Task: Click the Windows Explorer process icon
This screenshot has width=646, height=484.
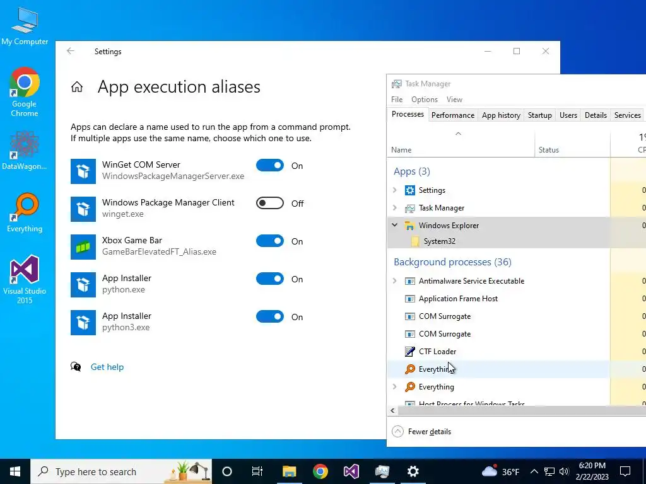Action: point(409,226)
